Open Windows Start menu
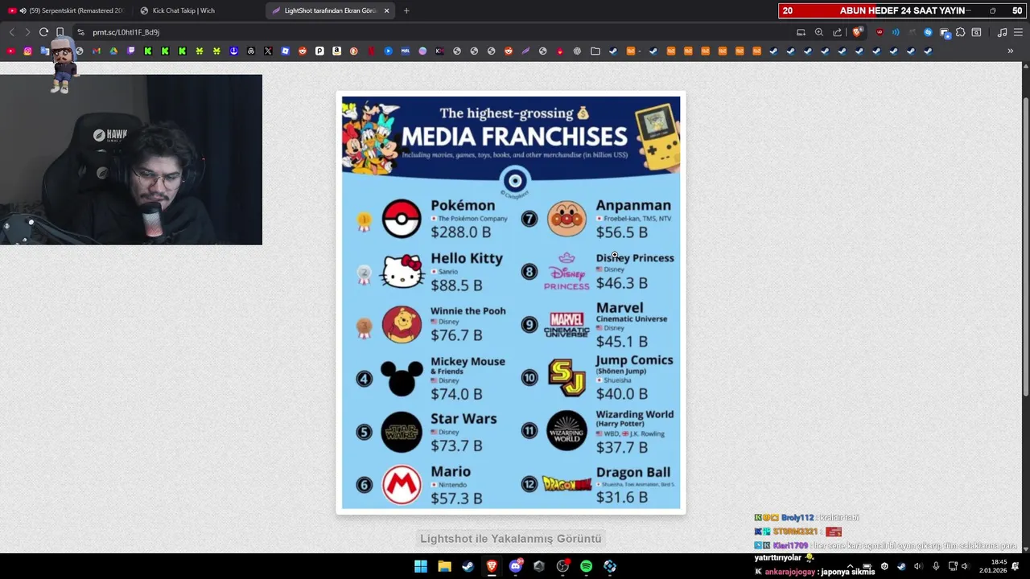 421,566
